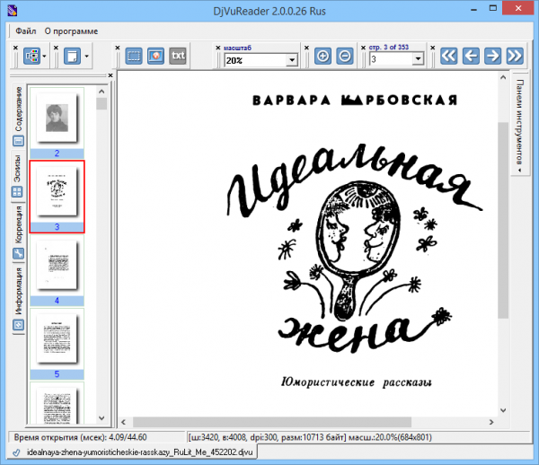The image size is (539, 465).
Task: Click the Эскизы thumbnails grid icon
Action: click(x=18, y=191)
